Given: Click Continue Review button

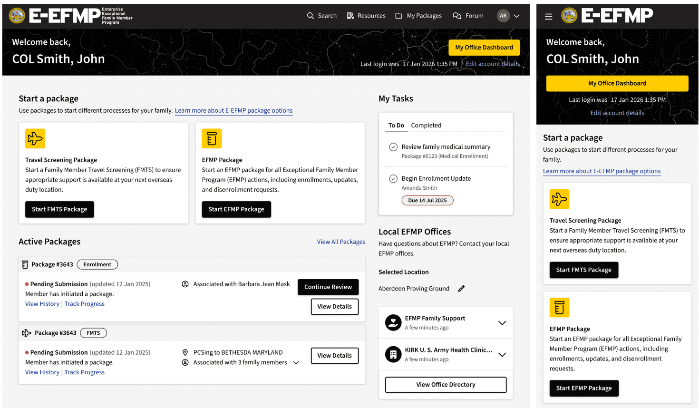Looking at the screenshot, I should pyautogui.click(x=328, y=287).
